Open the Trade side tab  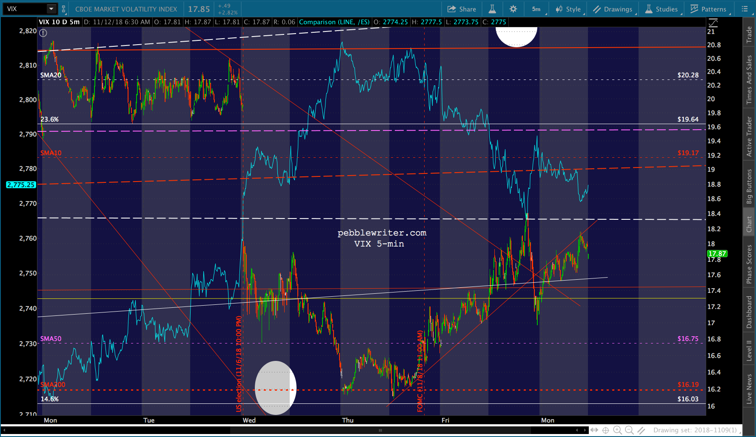tap(749, 34)
